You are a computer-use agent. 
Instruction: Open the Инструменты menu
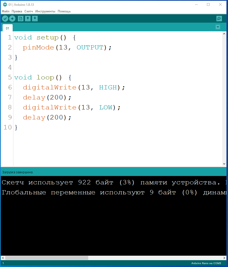[x=45, y=11]
